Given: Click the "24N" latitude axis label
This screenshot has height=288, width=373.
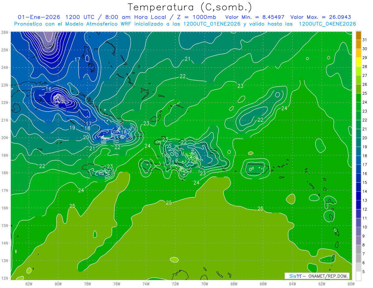Looking at the screenshot, I should 4,67.
